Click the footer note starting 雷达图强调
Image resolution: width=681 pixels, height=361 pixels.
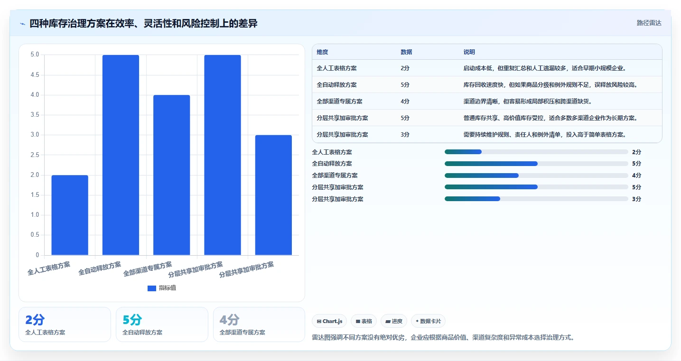pyautogui.click(x=443, y=338)
